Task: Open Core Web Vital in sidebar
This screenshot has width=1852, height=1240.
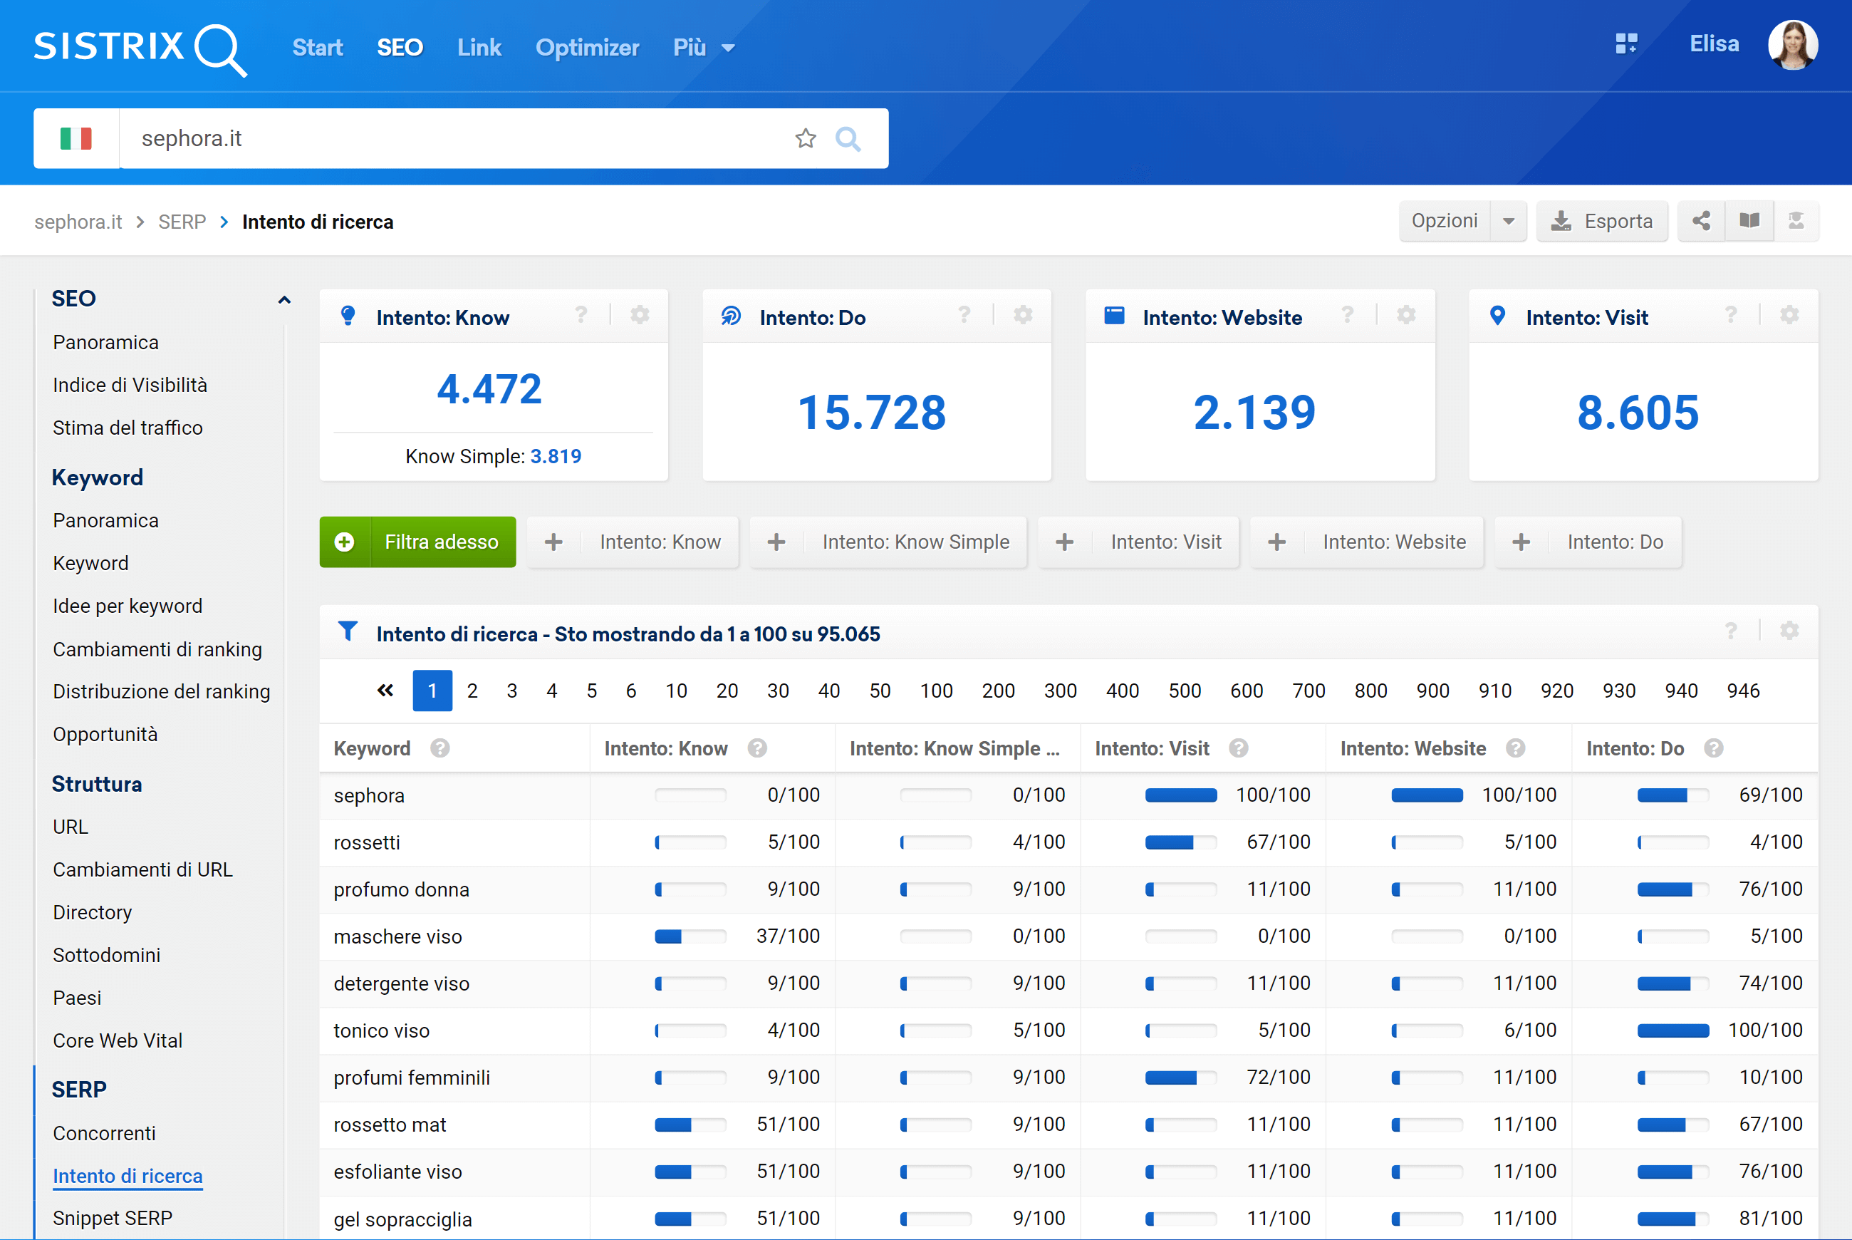Action: tap(118, 1040)
